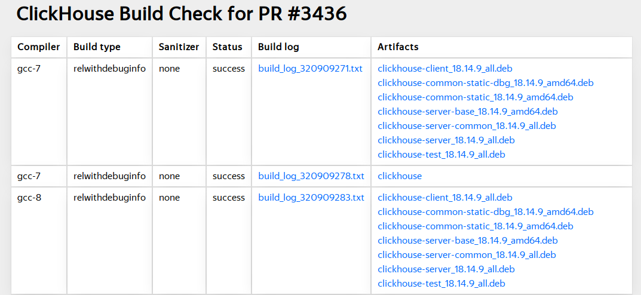Click clickhouse-common-static amd64 deb in first gcc-7 row
Image resolution: width=641 pixels, height=295 pixels.
click(475, 97)
